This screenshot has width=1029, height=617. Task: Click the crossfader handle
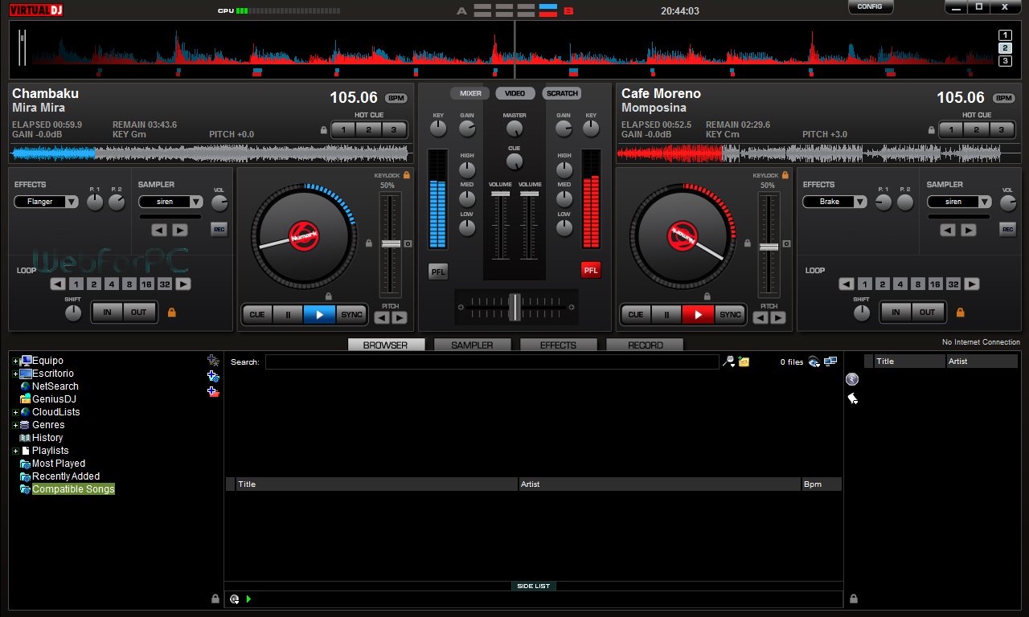tap(514, 307)
